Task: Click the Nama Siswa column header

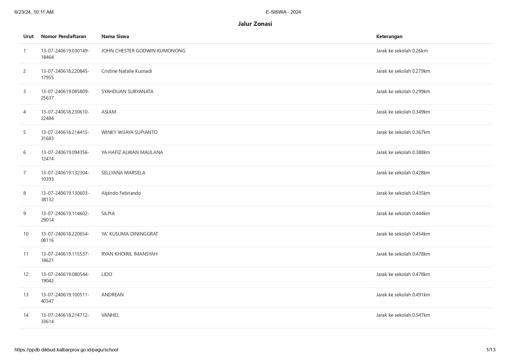Action: (x=115, y=36)
